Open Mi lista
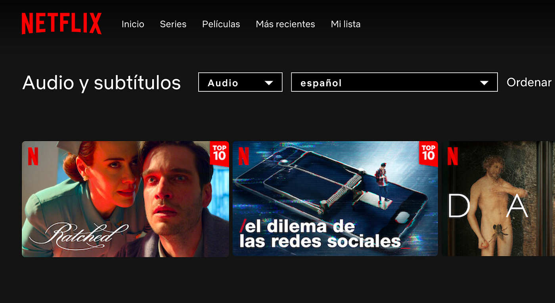The height and width of the screenshot is (303, 555). click(346, 24)
